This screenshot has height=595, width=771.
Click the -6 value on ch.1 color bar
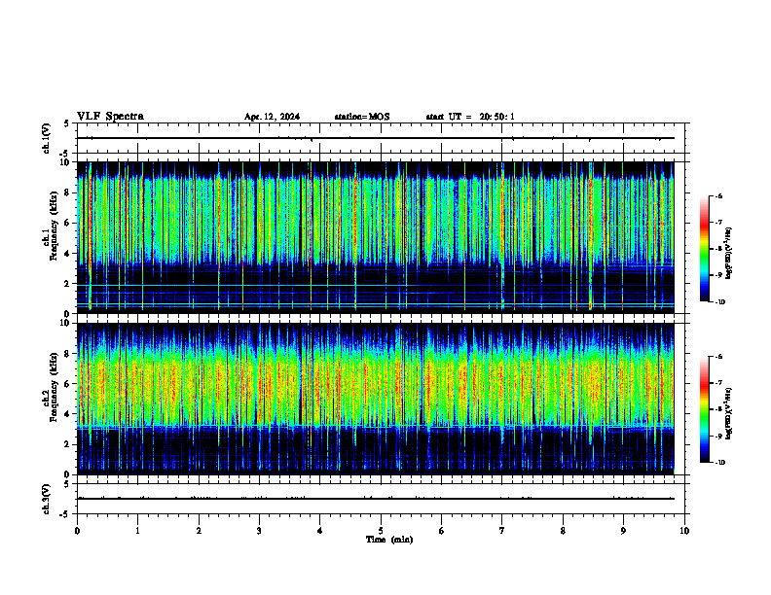coord(718,196)
